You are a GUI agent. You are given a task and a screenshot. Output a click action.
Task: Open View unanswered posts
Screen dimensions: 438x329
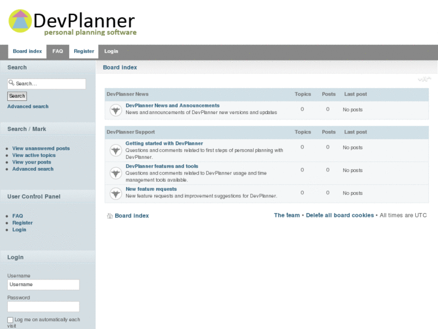pos(41,149)
